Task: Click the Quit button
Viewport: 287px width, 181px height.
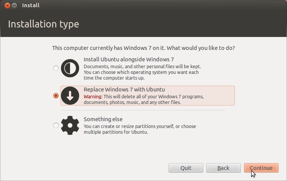Action: tap(186, 168)
